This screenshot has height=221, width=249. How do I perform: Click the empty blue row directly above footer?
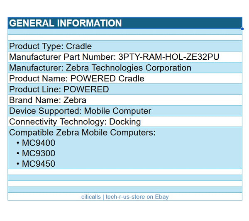(x=124, y=189)
